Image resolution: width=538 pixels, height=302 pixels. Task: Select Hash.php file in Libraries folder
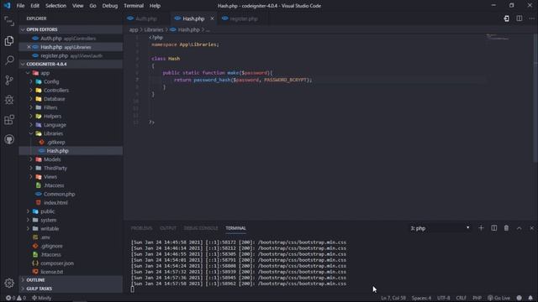[x=71, y=151]
